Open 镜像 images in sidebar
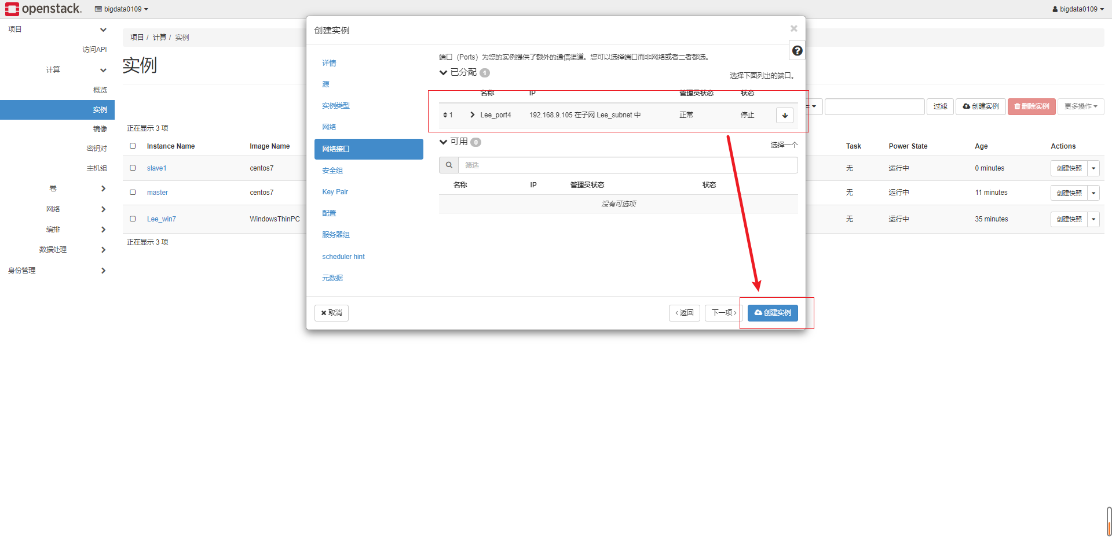This screenshot has height=547, width=1112. pos(100,129)
